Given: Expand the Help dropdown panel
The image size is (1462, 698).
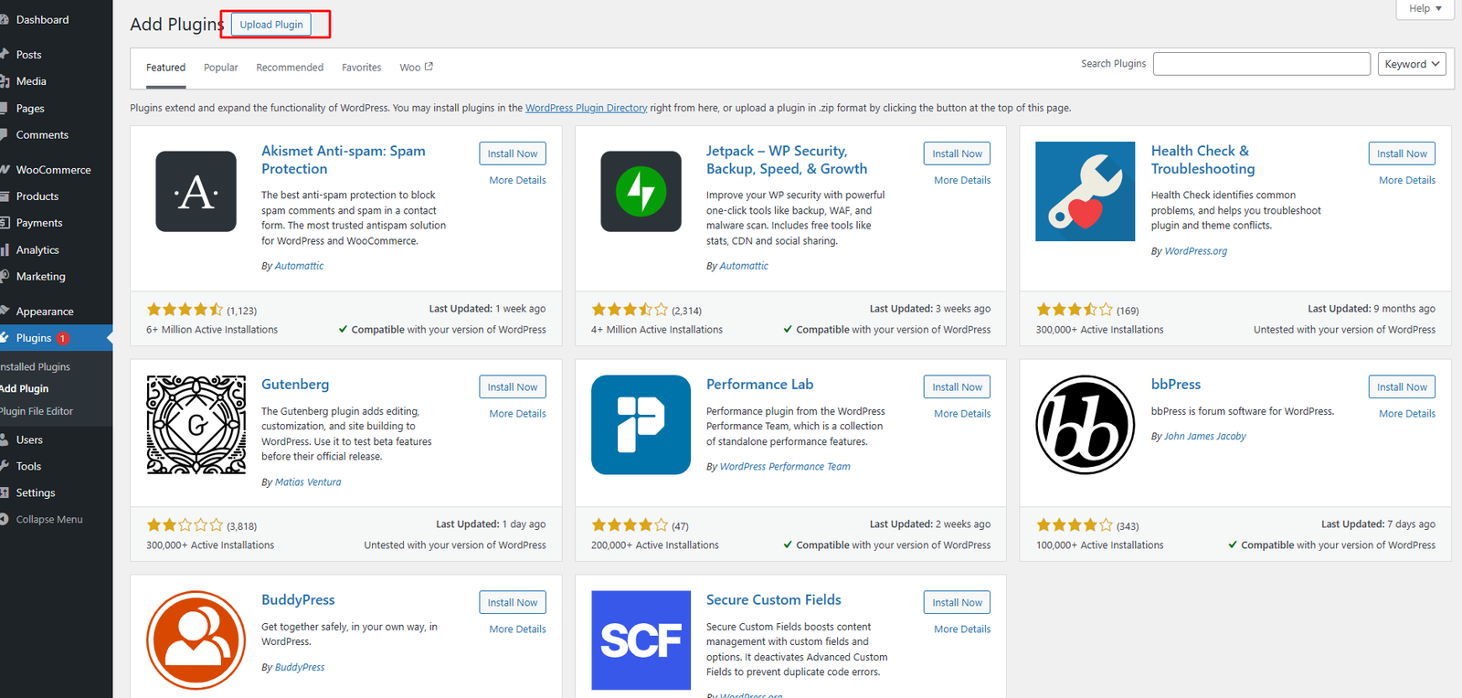Looking at the screenshot, I should [1425, 8].
